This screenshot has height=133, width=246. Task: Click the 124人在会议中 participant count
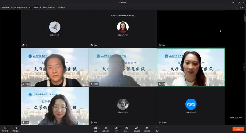(x=49, y=7)
